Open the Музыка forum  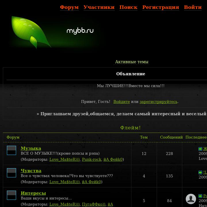point(31,148)
